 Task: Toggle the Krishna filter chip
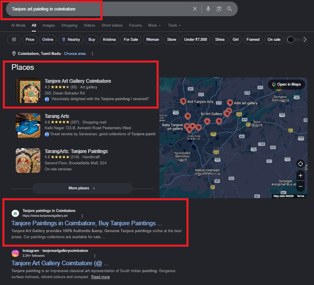point(109,40)
